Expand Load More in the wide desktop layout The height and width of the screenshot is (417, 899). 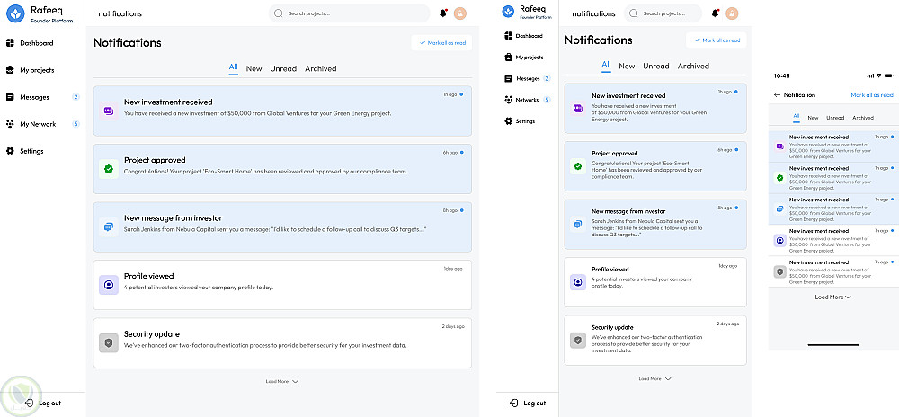tap(281, 381)
